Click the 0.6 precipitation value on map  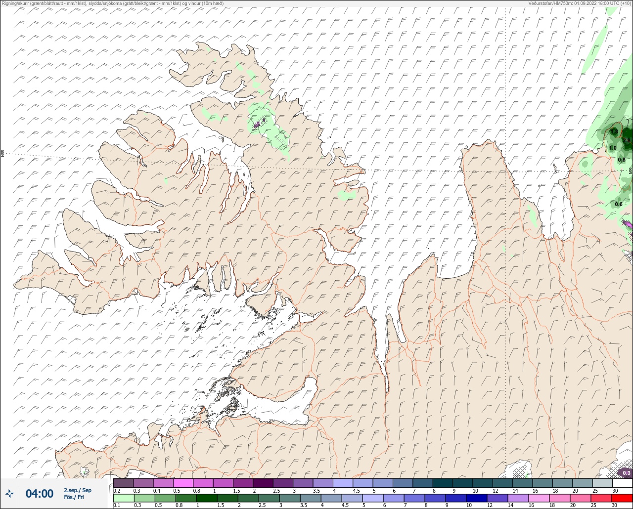619,204
